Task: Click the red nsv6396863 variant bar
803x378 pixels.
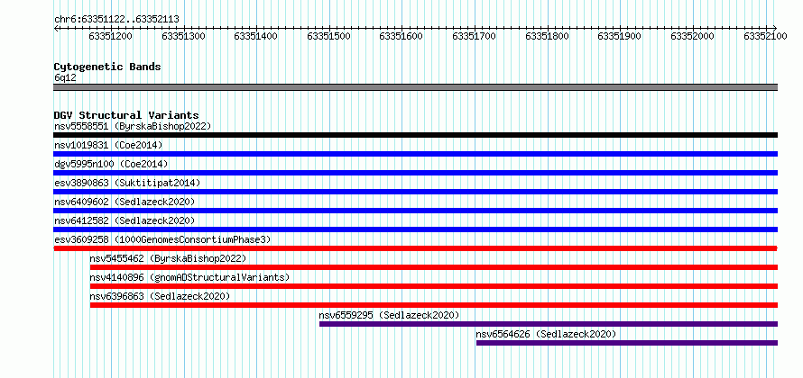Action: click(434, 305)
